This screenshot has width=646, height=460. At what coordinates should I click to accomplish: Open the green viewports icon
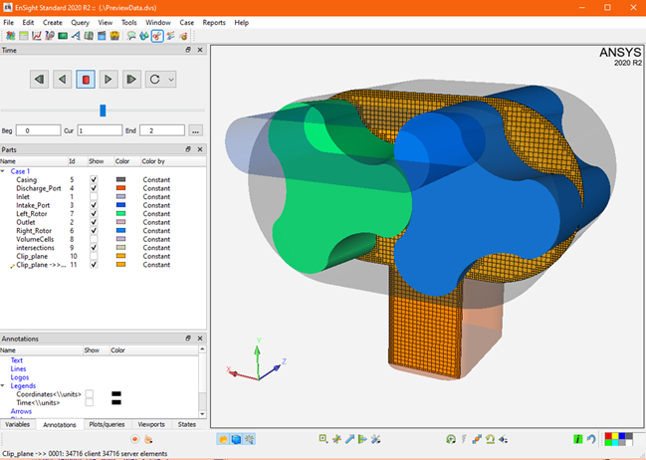click(x=63, y=36)
